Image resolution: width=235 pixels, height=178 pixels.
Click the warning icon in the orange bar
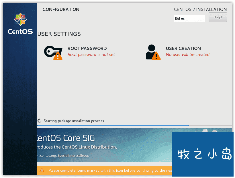coord(42,170)
